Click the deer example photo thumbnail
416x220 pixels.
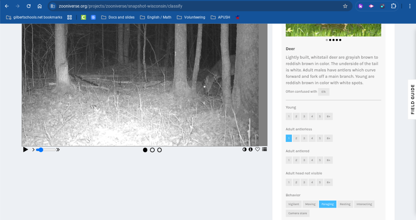pos(333,30)
